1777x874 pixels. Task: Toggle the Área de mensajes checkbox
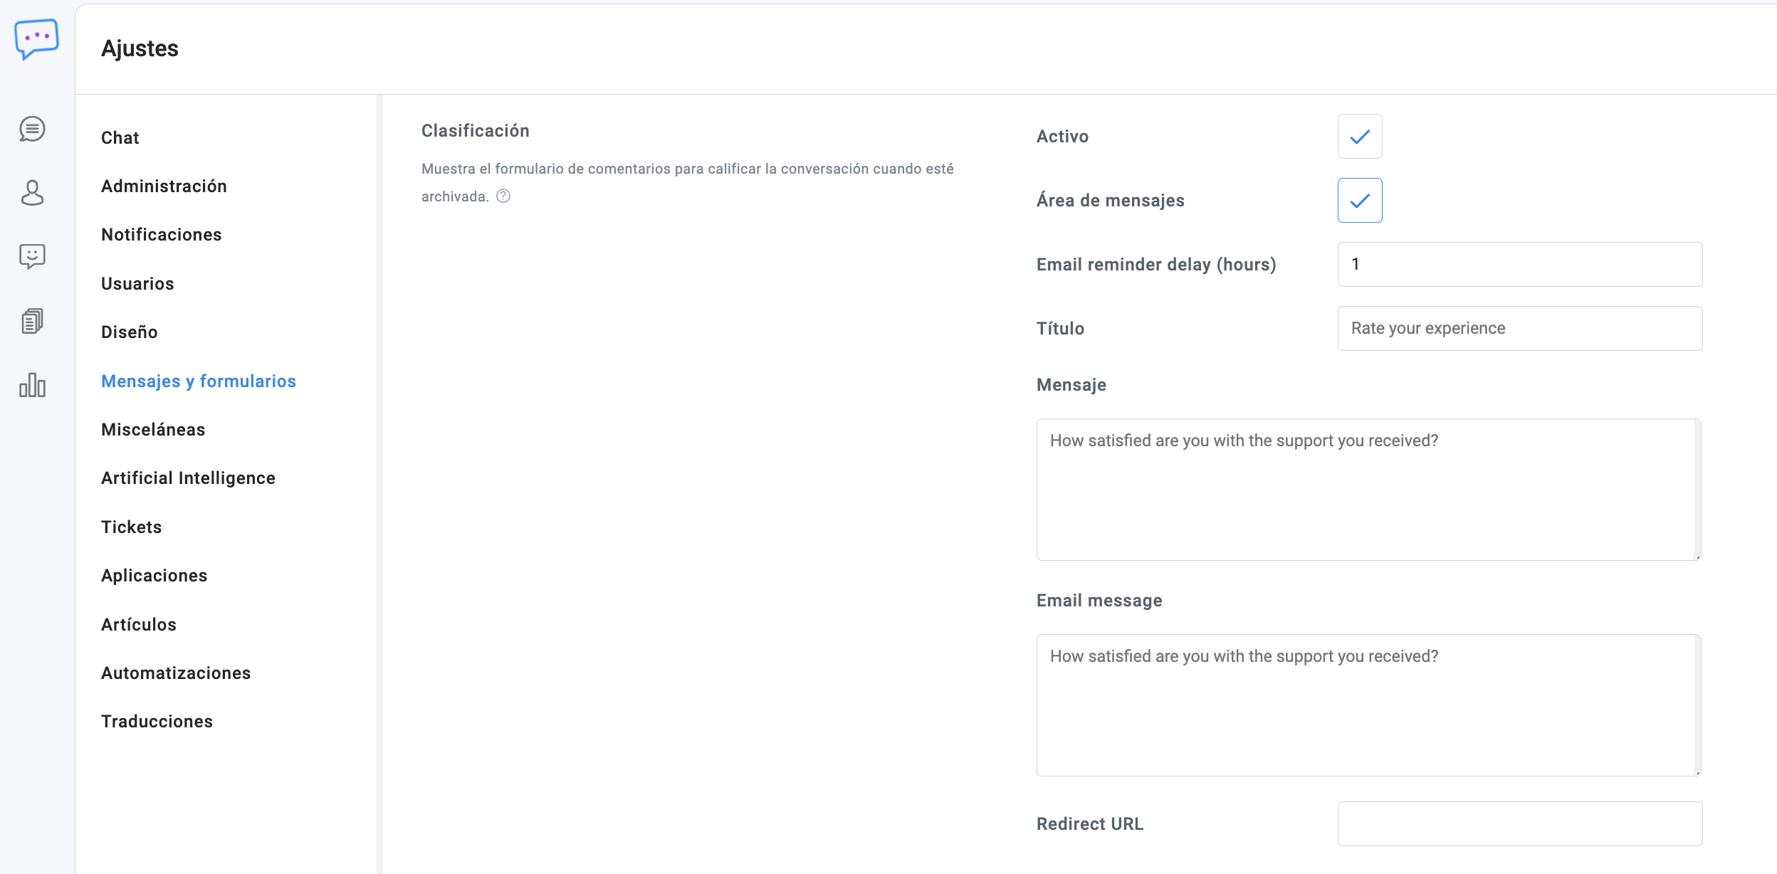click(x=1359, y=201)
